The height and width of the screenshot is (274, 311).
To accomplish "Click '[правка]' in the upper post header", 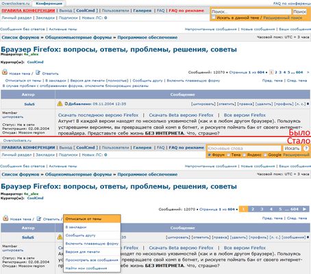I will tap(245, 104).
